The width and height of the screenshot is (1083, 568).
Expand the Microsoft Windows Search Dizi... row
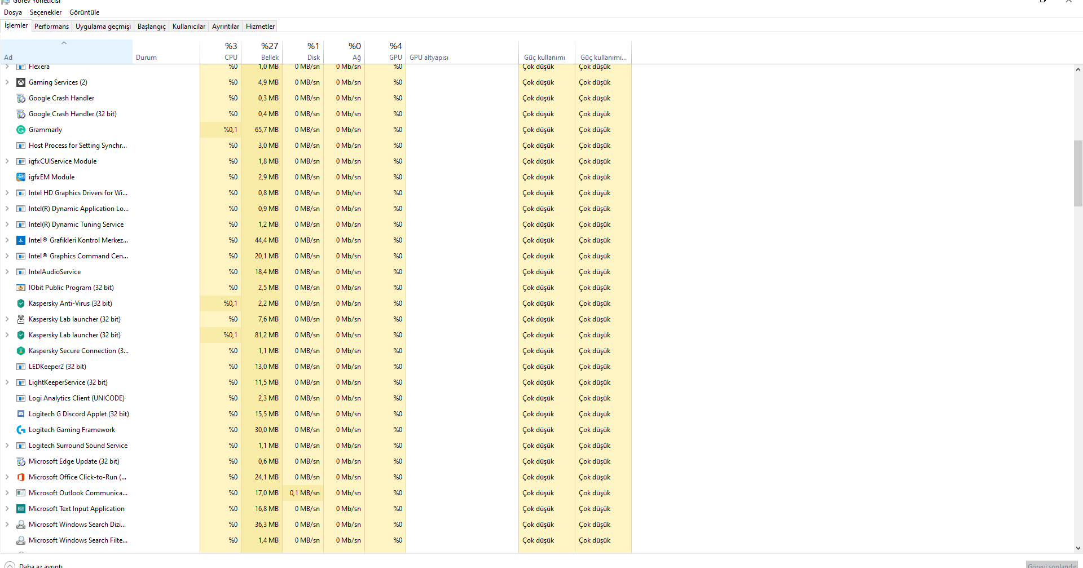tap(7, 525)
